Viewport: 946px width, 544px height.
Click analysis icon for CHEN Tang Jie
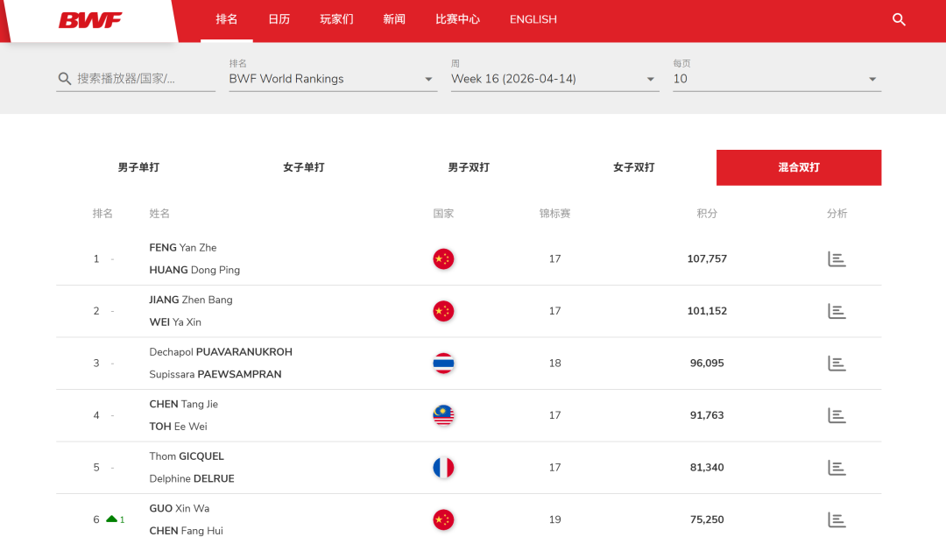click(837, 415)
